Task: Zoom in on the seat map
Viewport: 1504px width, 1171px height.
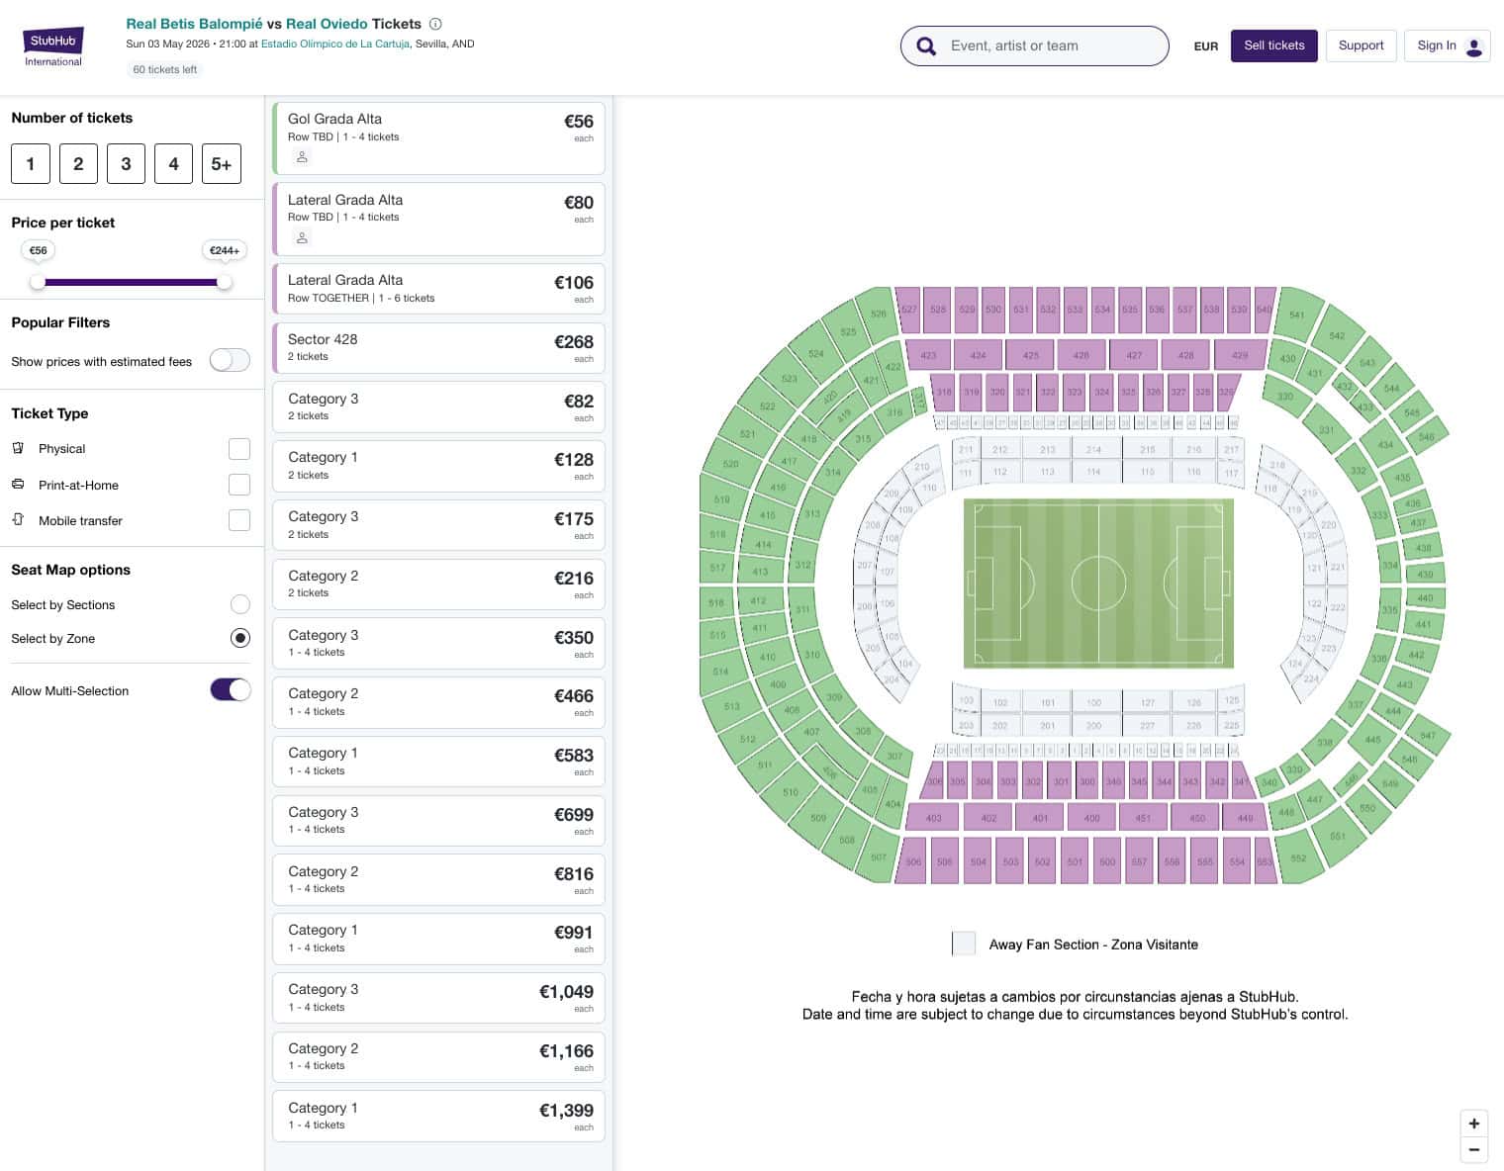Action: 1474,1124
